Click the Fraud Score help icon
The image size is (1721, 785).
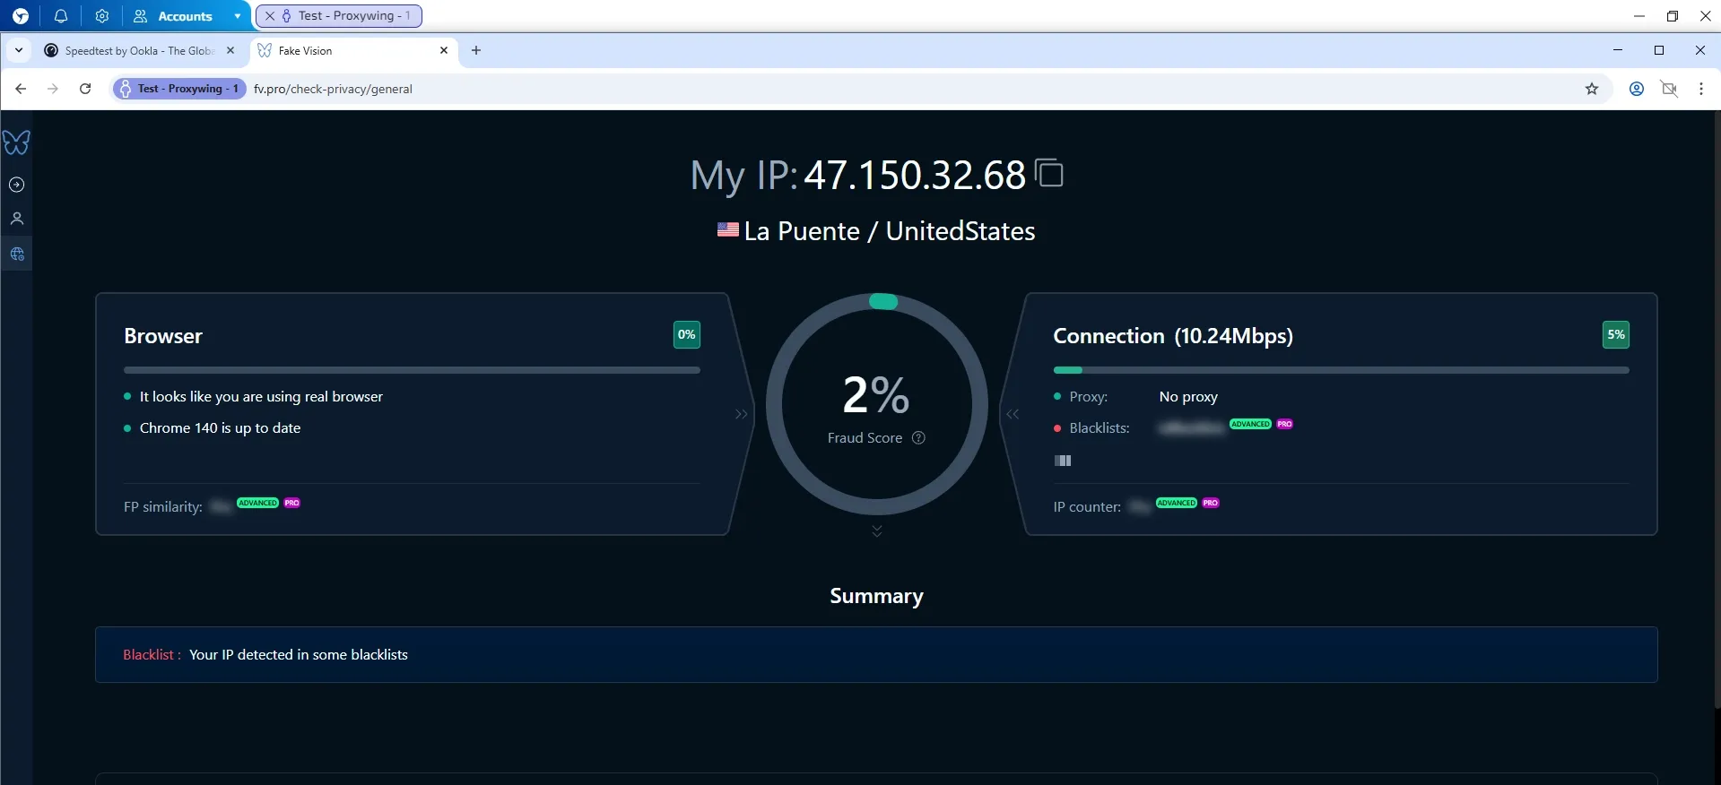click(918, 438)
